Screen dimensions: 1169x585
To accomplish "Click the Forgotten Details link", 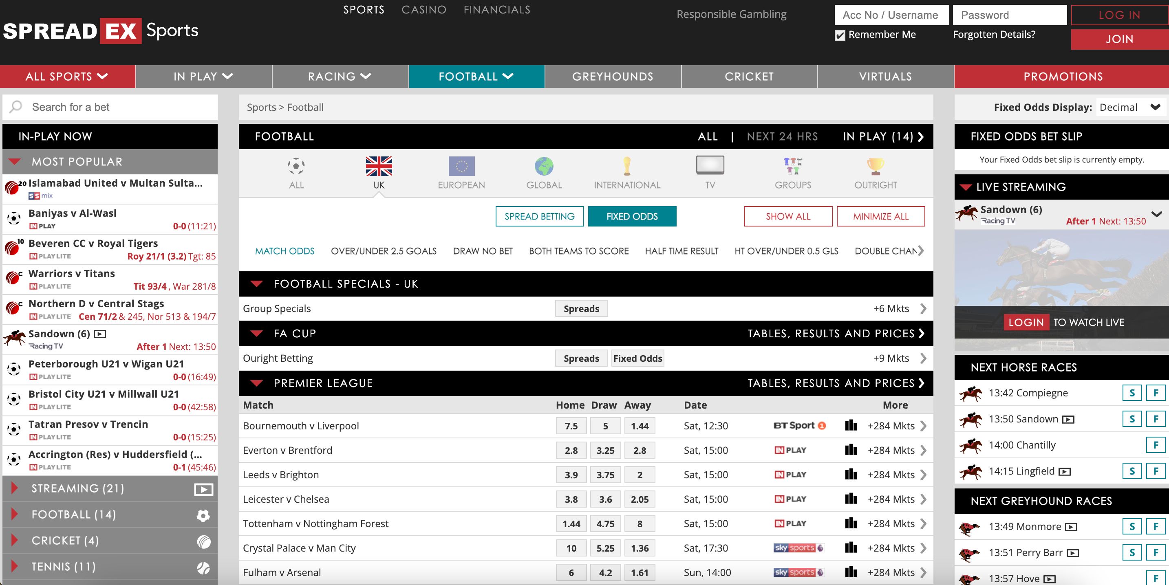I will (x=994, y=35).
